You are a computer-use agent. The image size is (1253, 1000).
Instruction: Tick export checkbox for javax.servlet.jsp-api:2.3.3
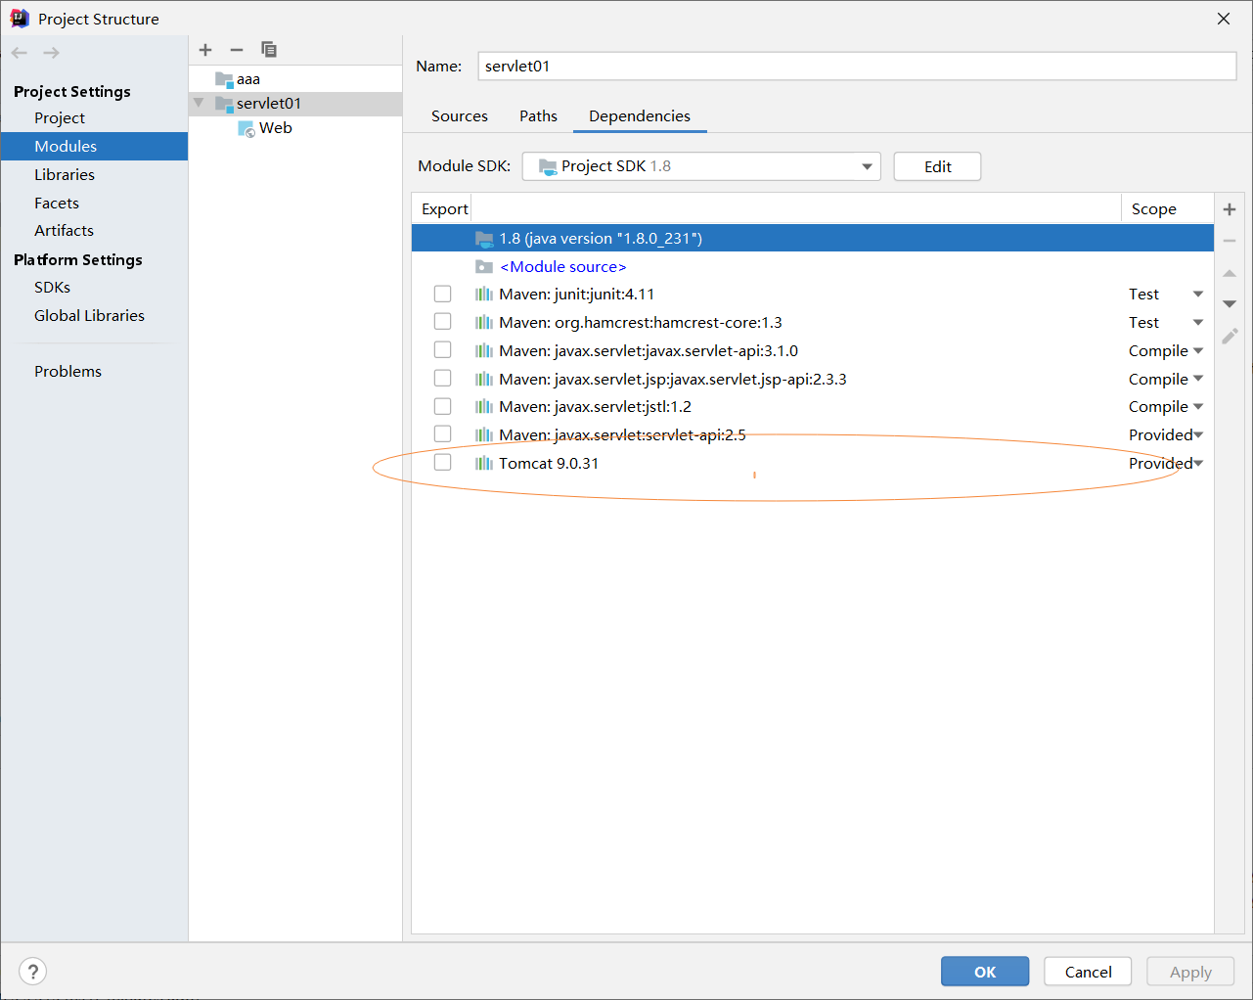443,379
